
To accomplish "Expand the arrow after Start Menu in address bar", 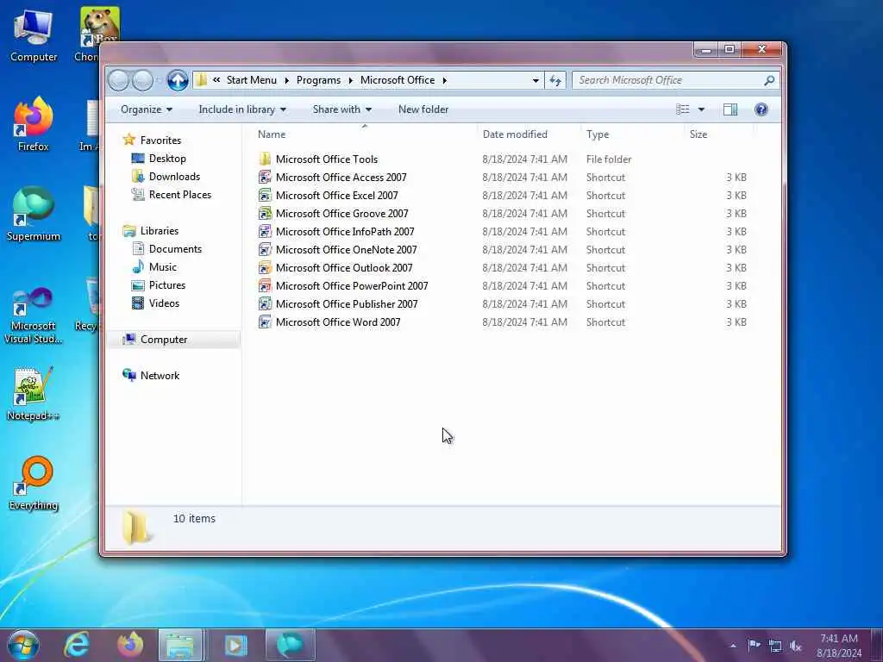I will (x=286, y=80).
